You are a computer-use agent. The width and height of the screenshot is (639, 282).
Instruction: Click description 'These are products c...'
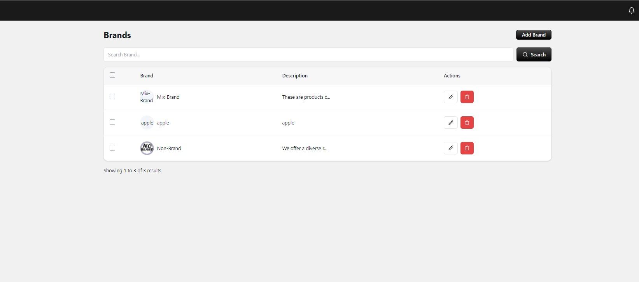[306, 97]
